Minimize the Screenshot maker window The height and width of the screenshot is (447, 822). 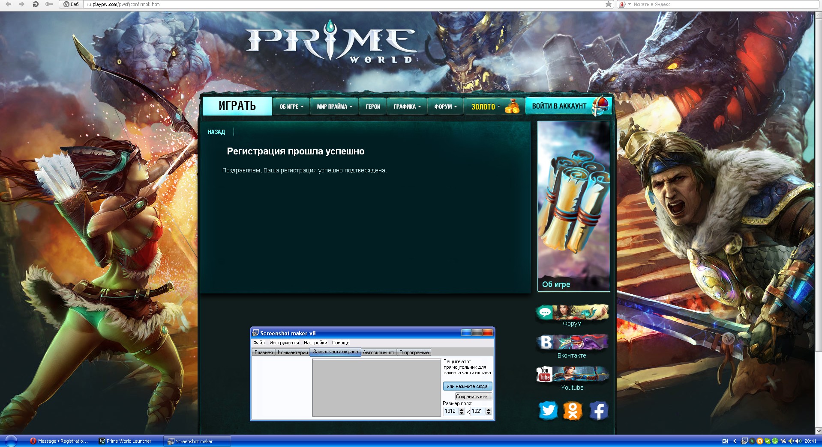pyautogui.click(x=466, y=332)
